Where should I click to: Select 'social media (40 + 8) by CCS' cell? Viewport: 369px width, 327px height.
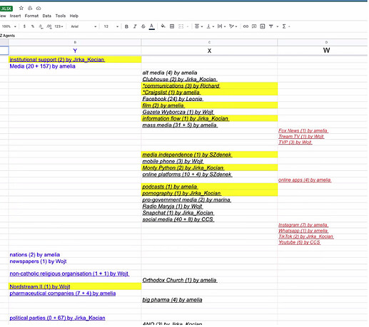[209, 219]
